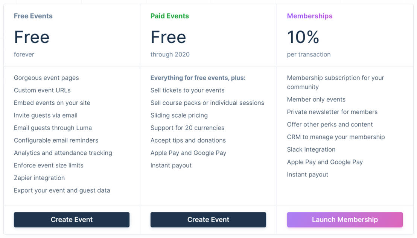Click Everything for free events, plus heading

[x=198, y=78]
